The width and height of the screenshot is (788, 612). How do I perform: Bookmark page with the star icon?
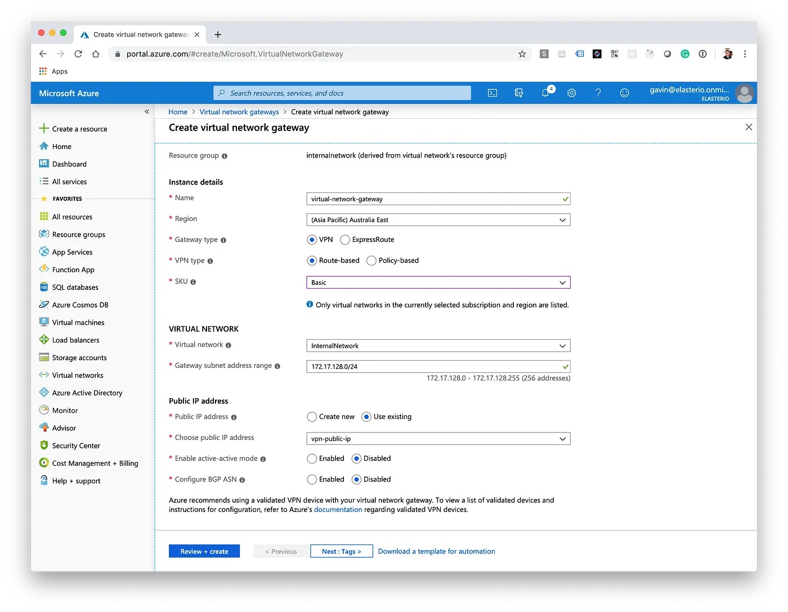coord(522,54)
